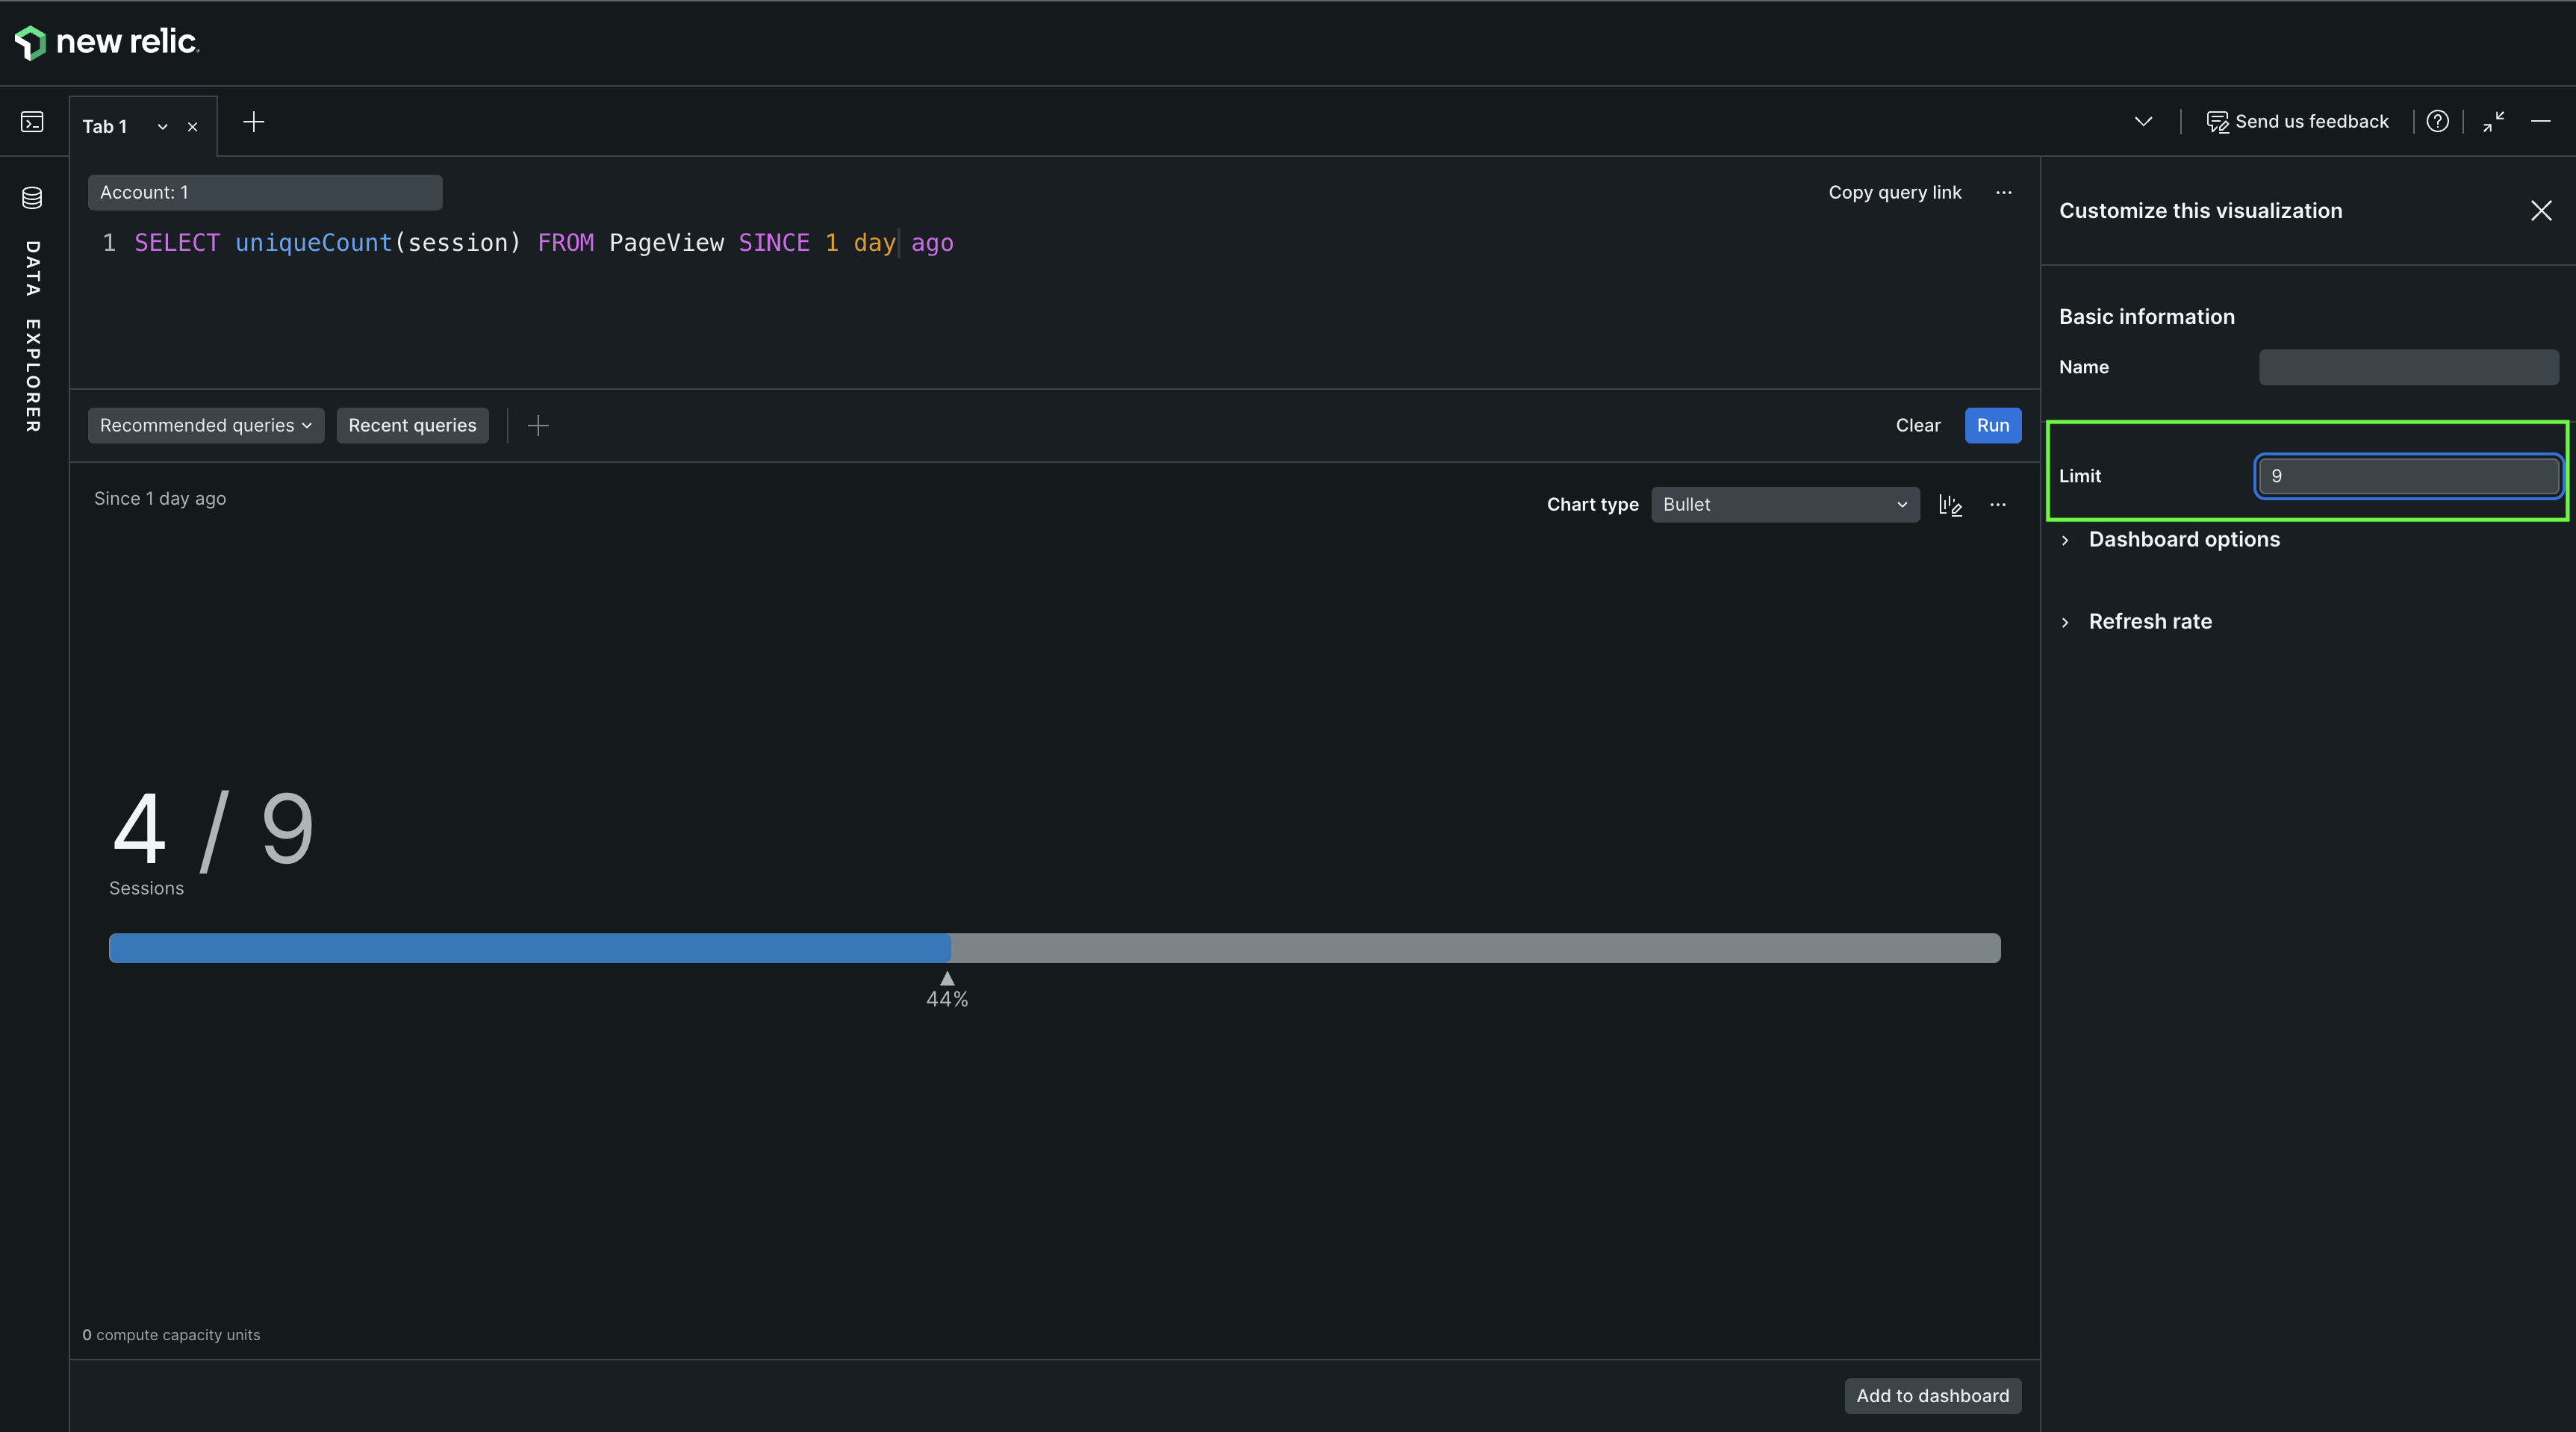This screenshot has width=2576, height=1432.
Task: Open chart more options ellipsis
Action: click(x=1998, y=505)
